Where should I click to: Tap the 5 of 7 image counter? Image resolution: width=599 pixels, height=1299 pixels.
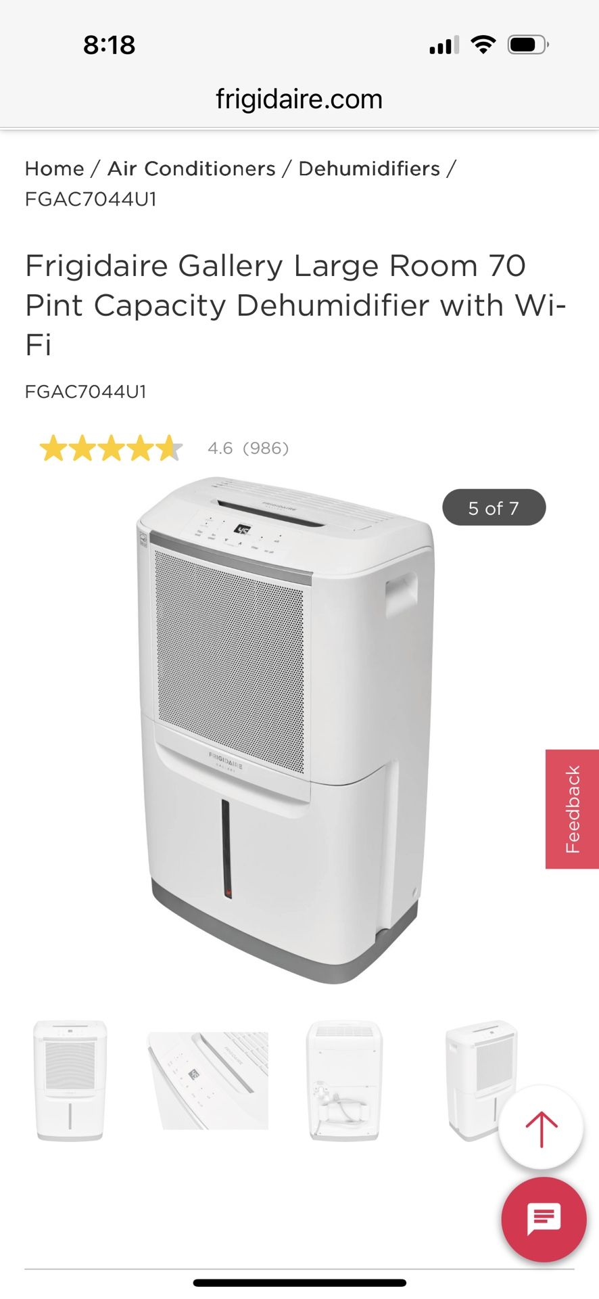pos(494,507)
